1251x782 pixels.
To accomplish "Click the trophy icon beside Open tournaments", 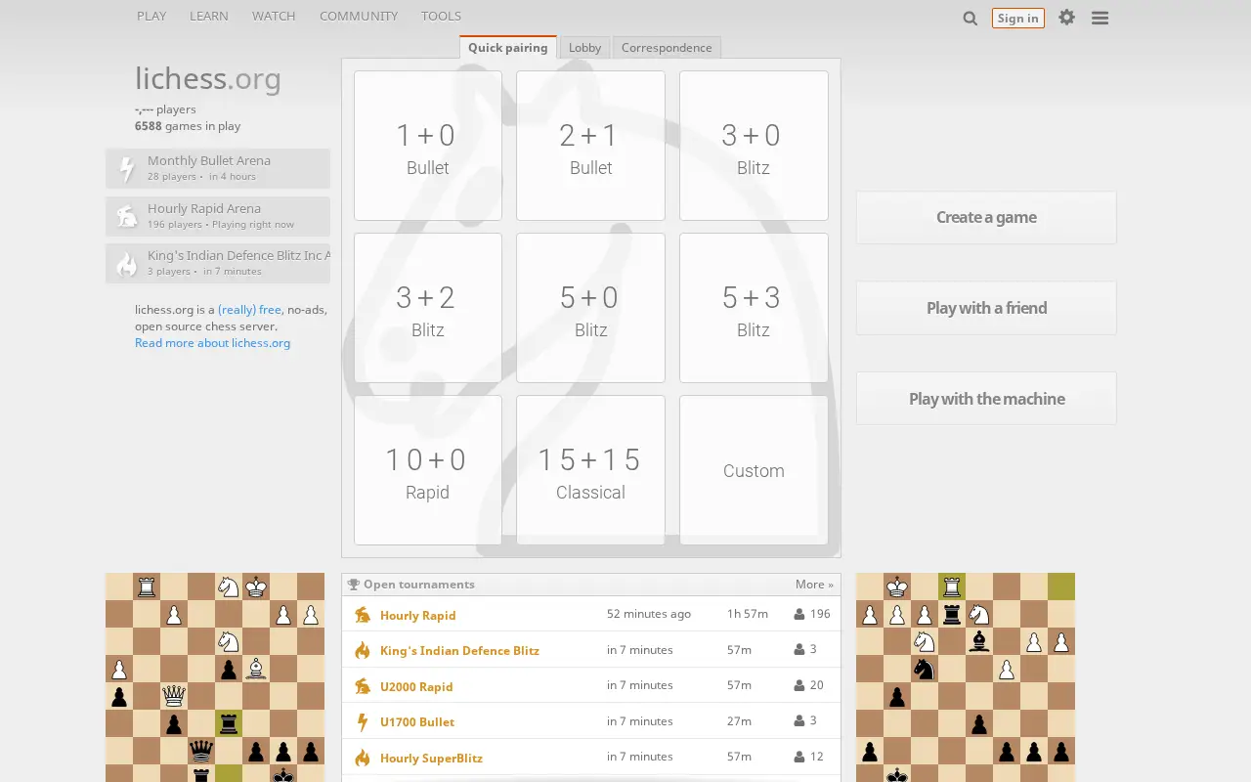I will [x=354, y=585].
